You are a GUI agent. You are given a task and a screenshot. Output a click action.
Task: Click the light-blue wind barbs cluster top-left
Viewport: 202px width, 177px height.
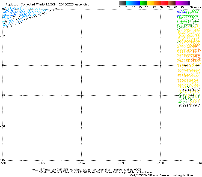click(x=19, y=16)
